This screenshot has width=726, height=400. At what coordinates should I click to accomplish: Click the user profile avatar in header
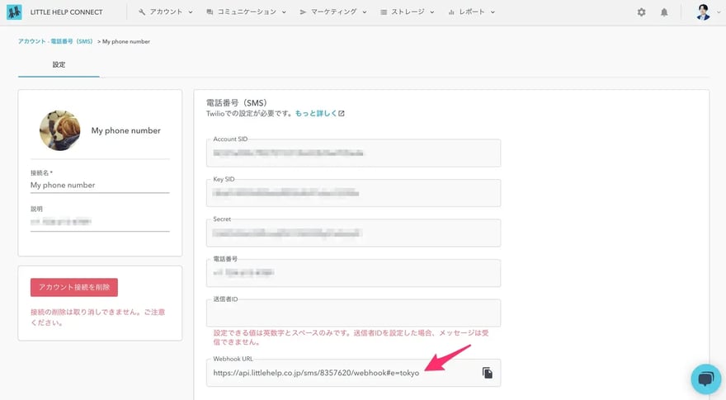coord(703,12)
